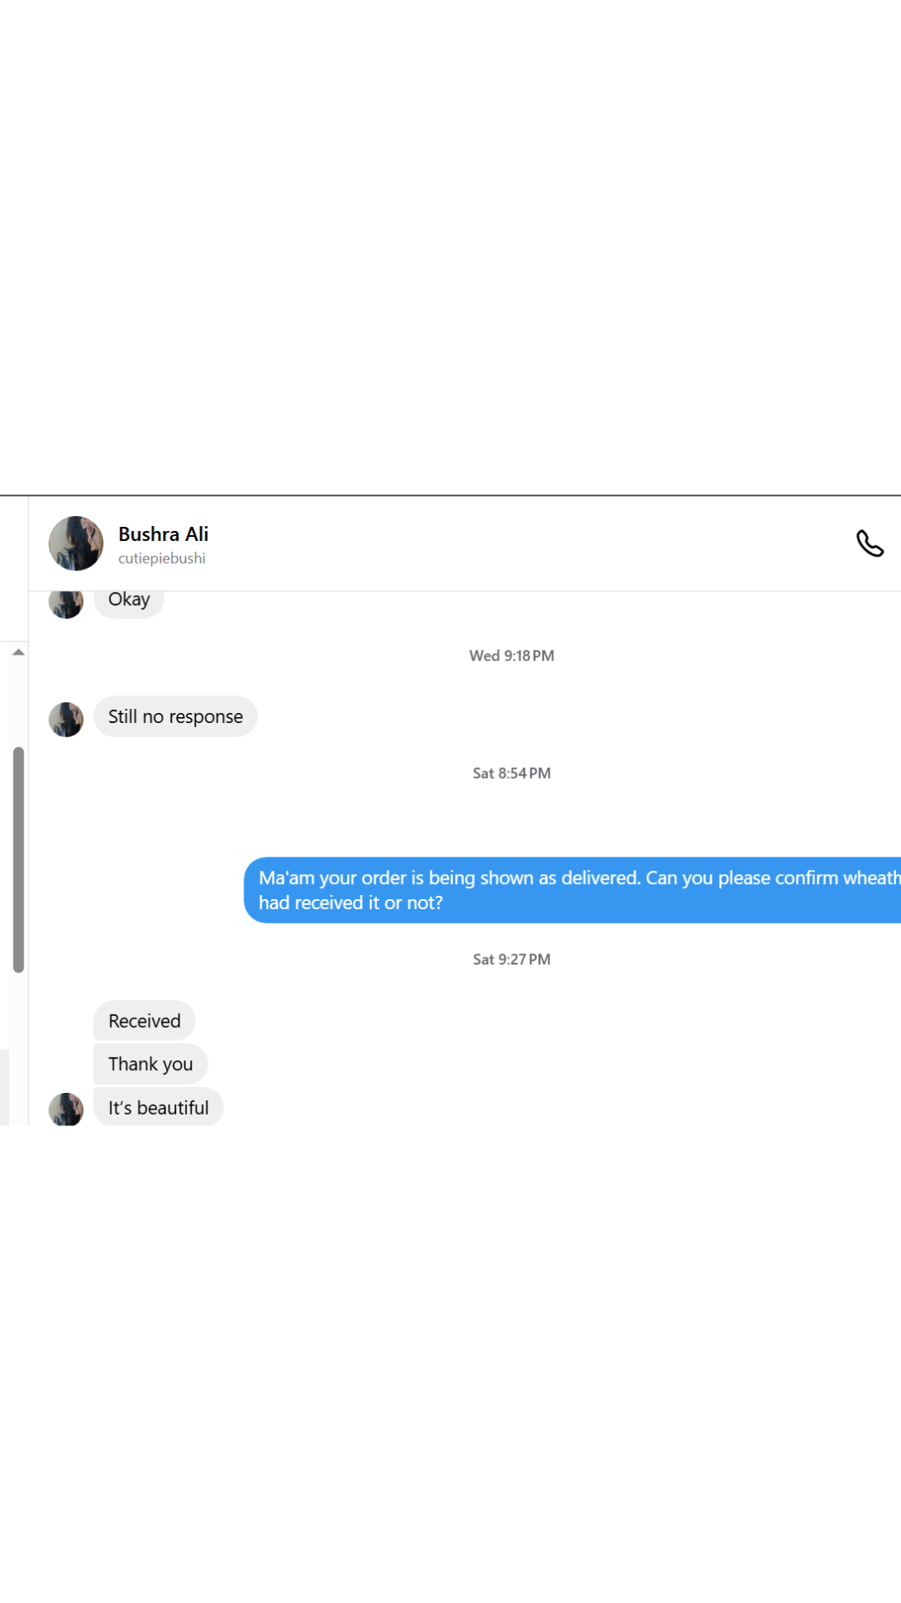Click avatar next to "Still no response"
The width and height of the screenshot is (901, 1603).
[x=66, y=720]
